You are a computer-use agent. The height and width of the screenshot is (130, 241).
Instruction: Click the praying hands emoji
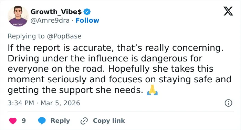[x=152, y=90]
